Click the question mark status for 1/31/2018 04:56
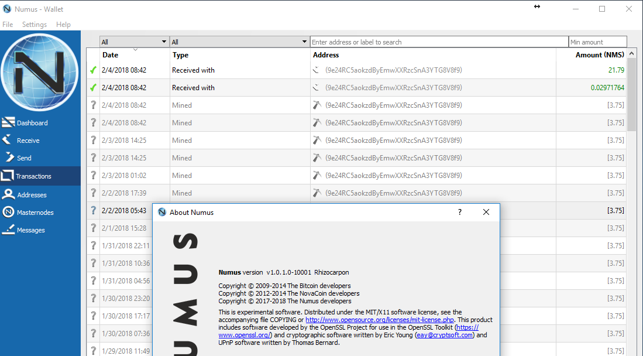 click(93, 281)
